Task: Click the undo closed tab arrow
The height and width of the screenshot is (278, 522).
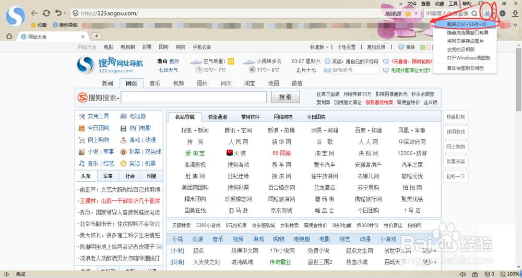Action: (58, 13)
